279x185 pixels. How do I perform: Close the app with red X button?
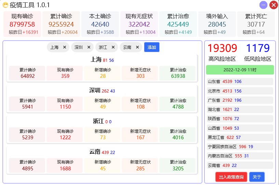274,5
